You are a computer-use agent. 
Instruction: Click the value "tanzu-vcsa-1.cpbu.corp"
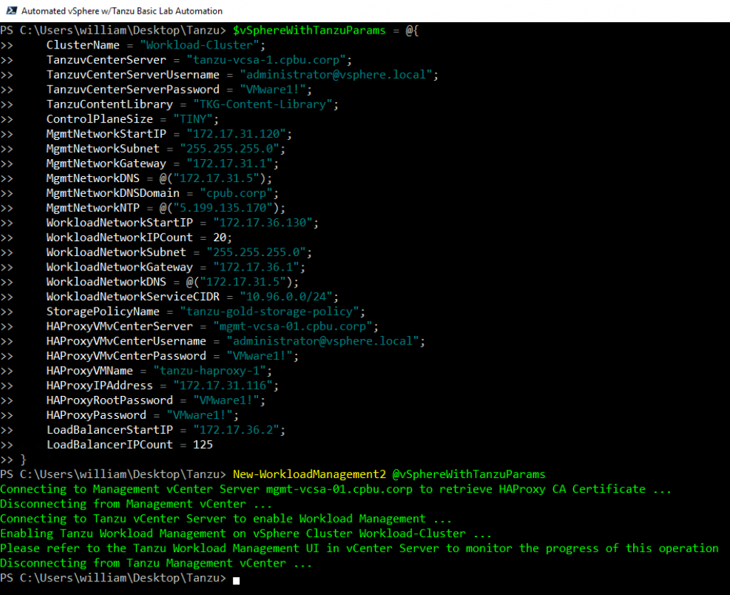[266, 60]
